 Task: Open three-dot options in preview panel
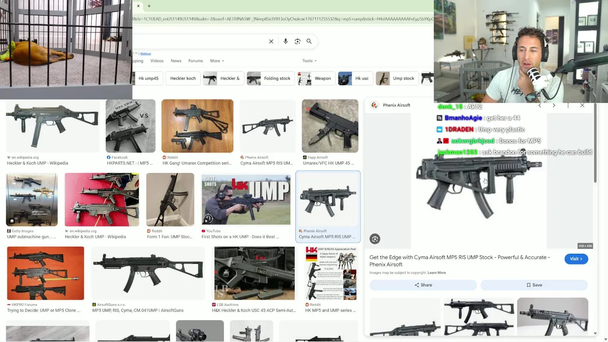[x=568, y=105]
